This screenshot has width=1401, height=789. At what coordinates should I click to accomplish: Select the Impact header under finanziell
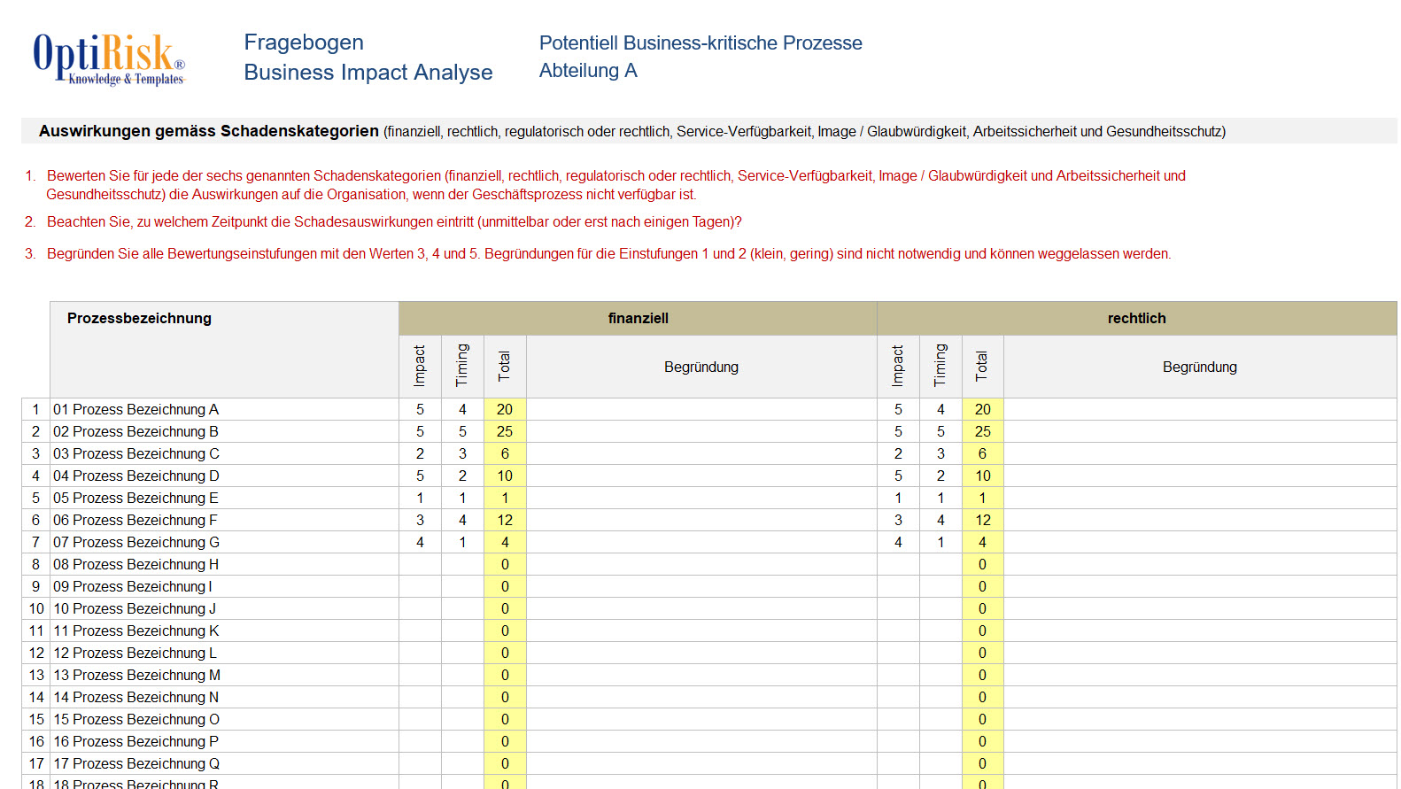click(420, 366)
